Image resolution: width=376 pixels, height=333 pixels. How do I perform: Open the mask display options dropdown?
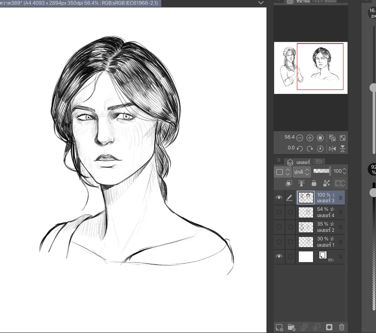(339, 183)
